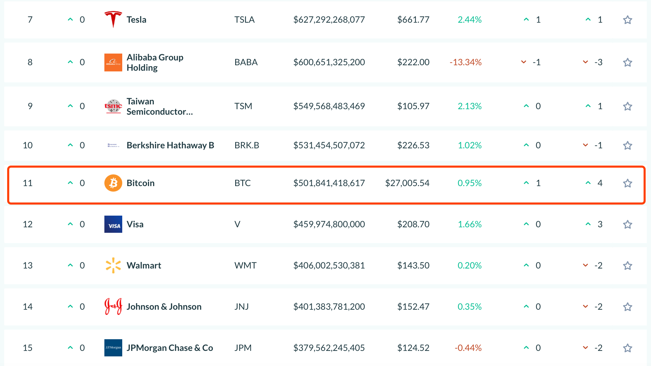Open Berkshire Hathaway B link
Viewport: 651px width, 366px height.
170,145
